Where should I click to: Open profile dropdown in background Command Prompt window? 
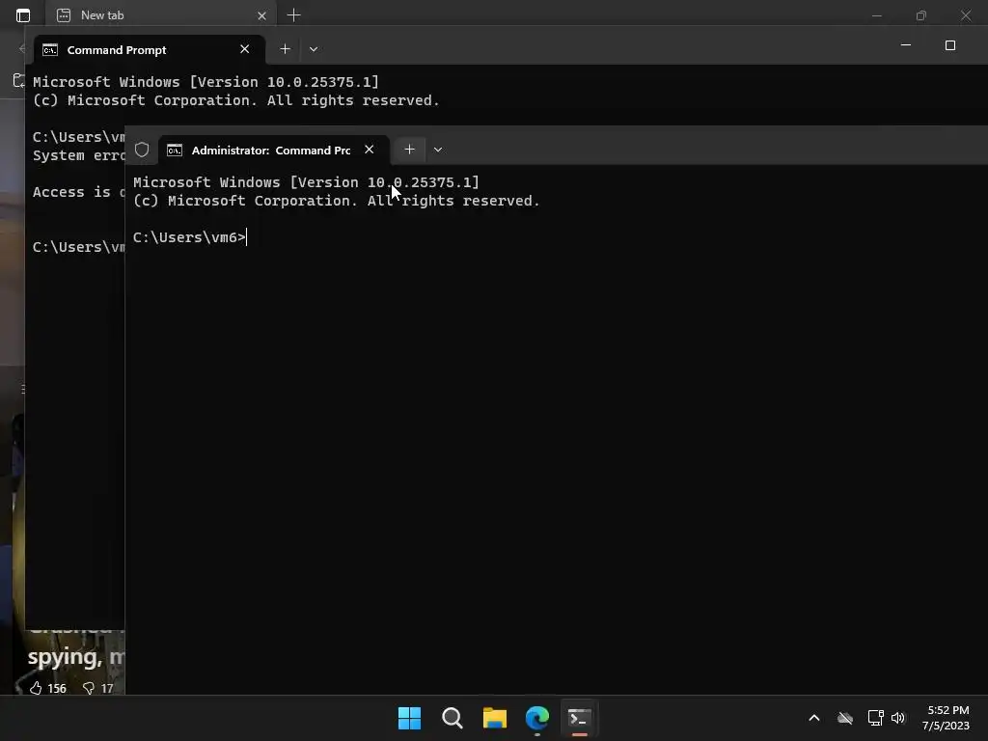(x=314, y=48)
